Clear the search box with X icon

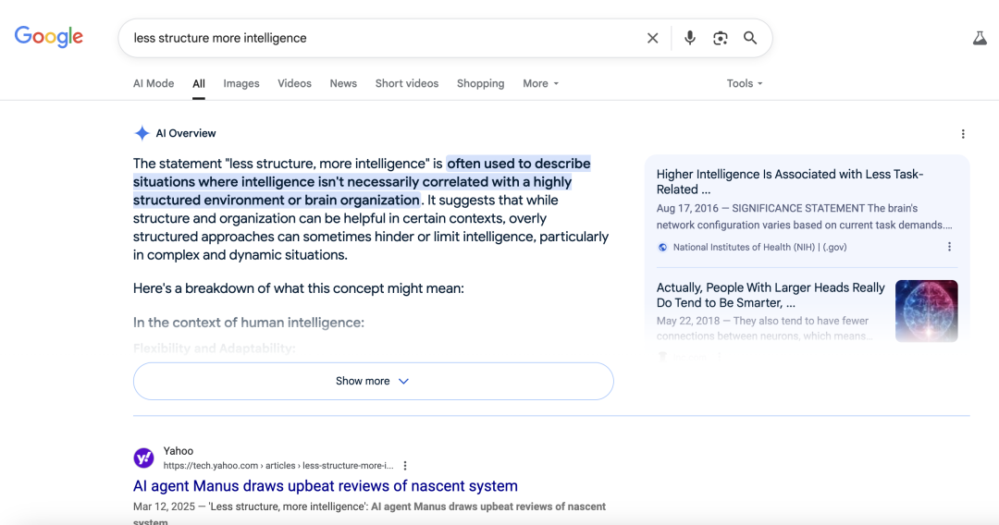click(652, 38)
